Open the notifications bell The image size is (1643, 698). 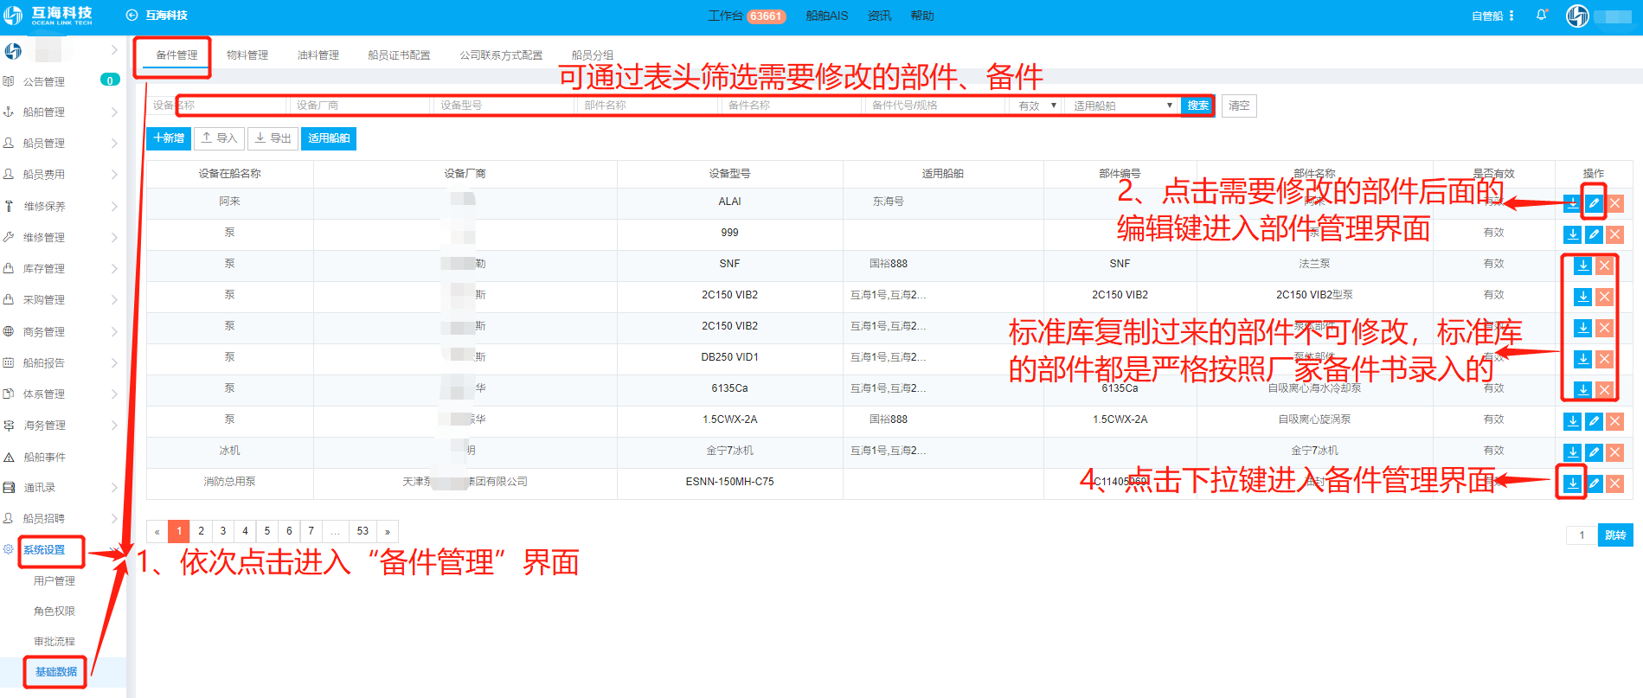coord(1542,16)
